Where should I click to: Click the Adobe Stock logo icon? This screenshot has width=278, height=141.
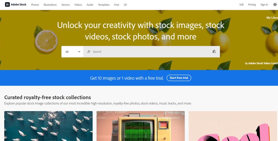coord(7,5)
